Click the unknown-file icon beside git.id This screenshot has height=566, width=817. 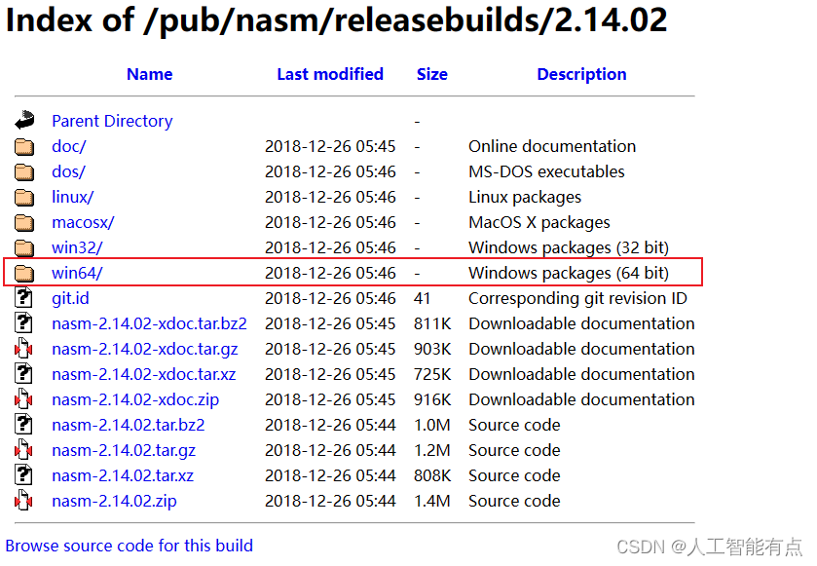[x=23, y=297]
